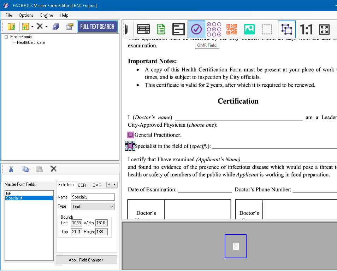Click the cut scissors icon
This screenshot has height=271, width=337.
(11, 169)
